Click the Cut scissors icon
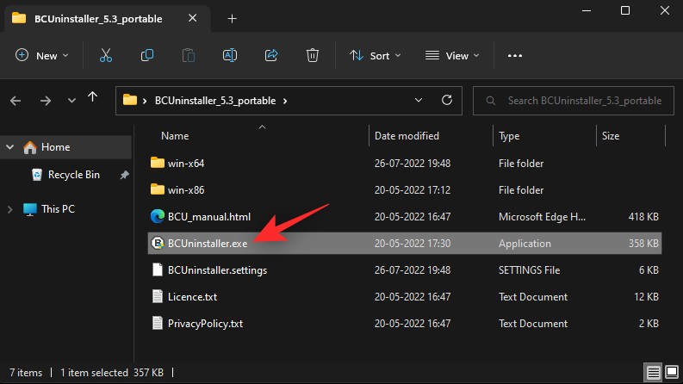The image size is (683, 384). [106, 55]
